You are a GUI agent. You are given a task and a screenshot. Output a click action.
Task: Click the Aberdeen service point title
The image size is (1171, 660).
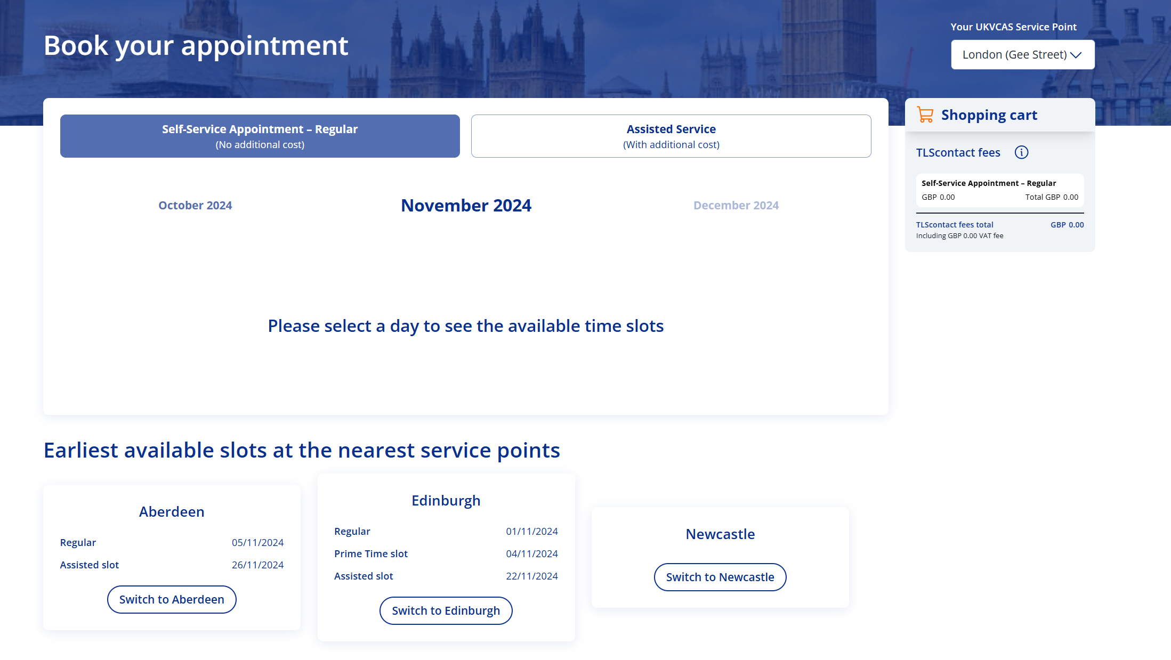(x=172, y=511)
